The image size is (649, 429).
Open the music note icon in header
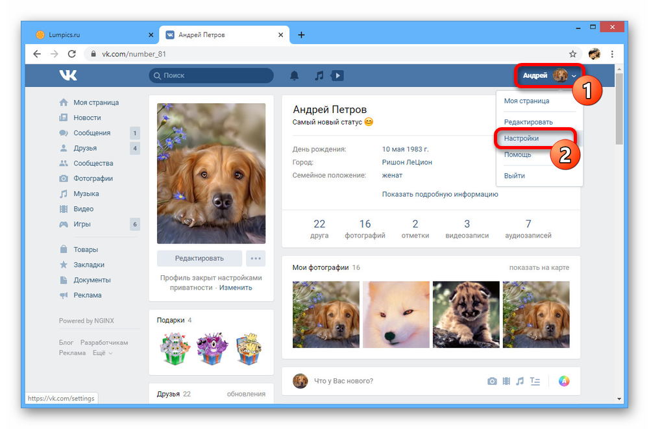tap(319, 76)
